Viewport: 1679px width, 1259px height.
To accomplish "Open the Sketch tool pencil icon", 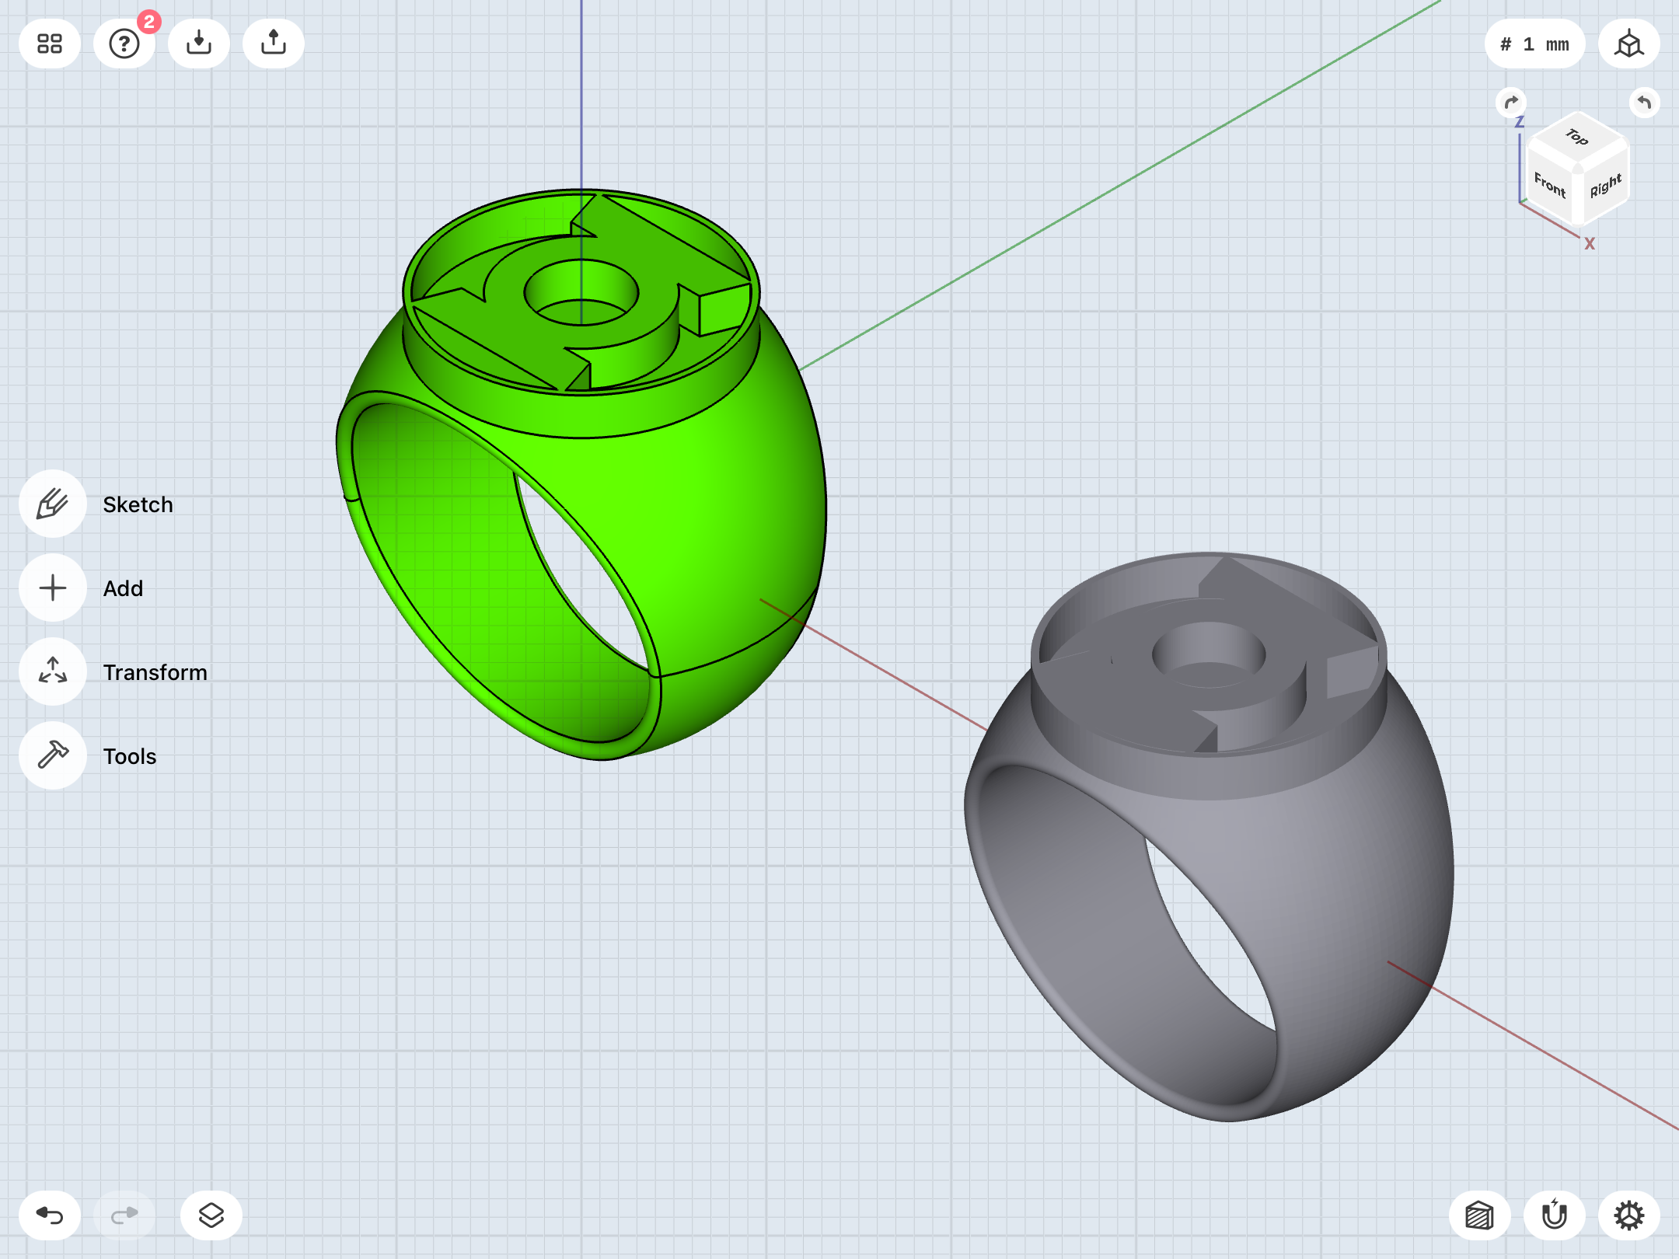I will click(x=53, y=504).
